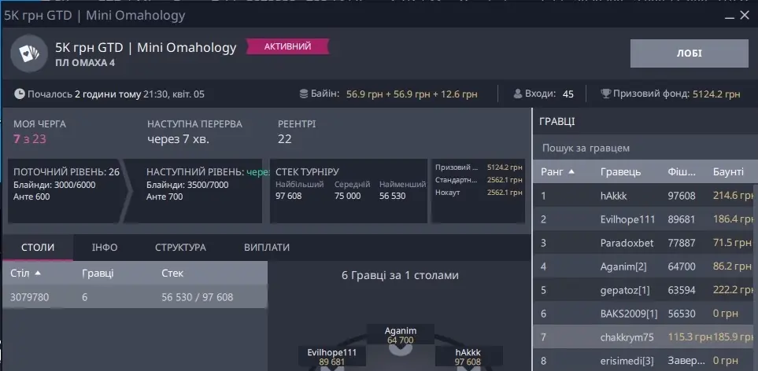Click the tournament playing cards logo icon
The width and height of the screenshot is (758, 371).
[x=28, y=53]
